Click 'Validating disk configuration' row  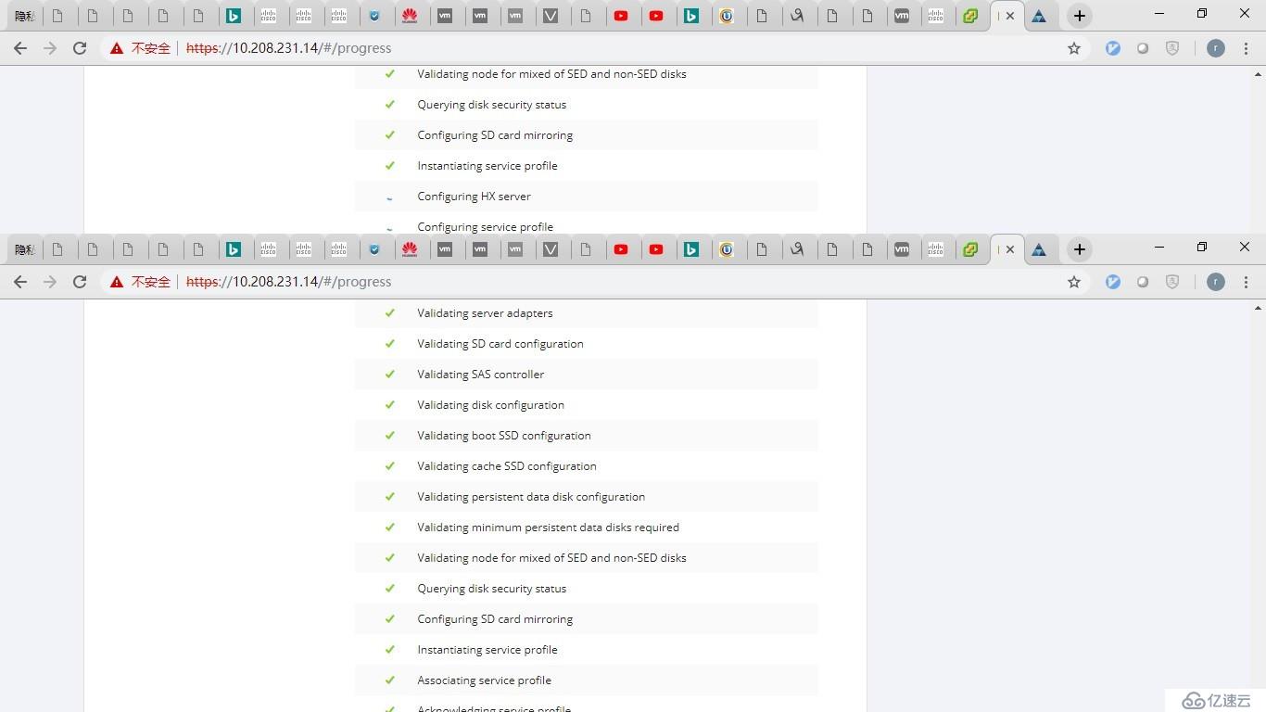click(x=586, y=405)
